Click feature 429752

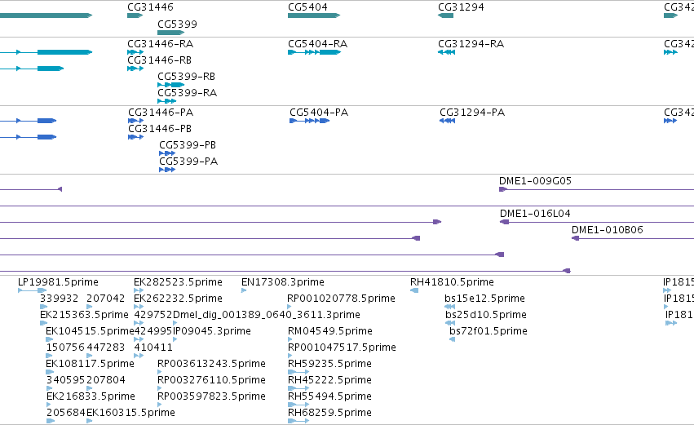pyautogui.click(x=153, y=315)
